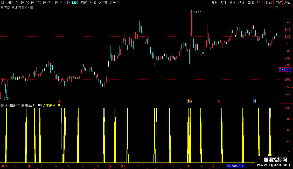
Task: Click the red S marker near June 2025
Action: tap(219, 101)
